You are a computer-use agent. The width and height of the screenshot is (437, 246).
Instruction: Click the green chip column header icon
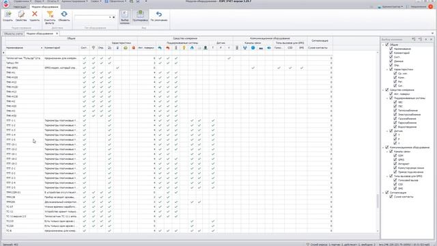(x=126, y=48)
